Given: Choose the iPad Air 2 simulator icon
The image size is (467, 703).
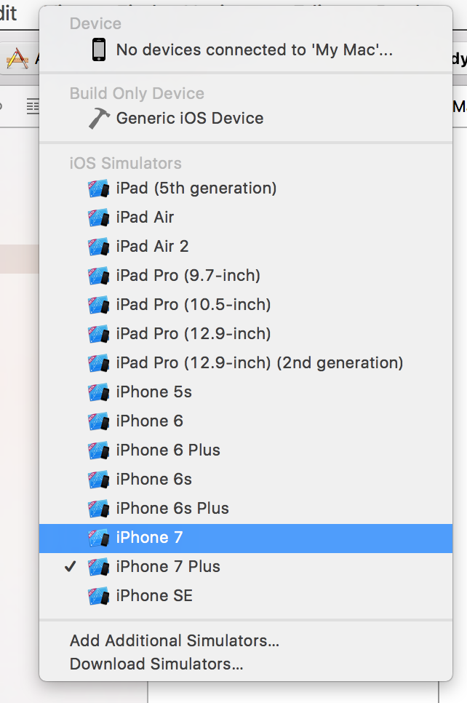Looking at the screenshot, I should [x=99, y=247].
